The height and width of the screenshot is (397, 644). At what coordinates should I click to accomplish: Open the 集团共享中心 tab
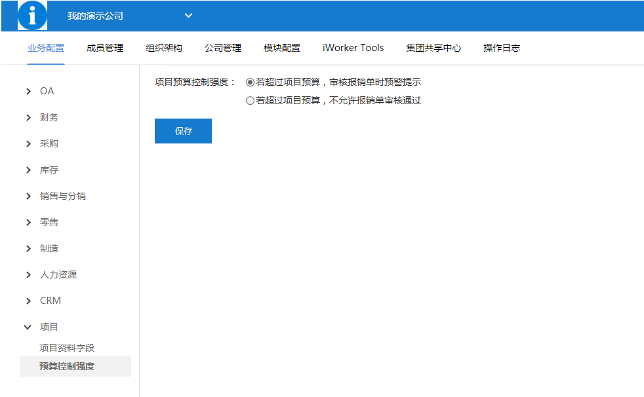pyautogui.click(x=433, y=48)
